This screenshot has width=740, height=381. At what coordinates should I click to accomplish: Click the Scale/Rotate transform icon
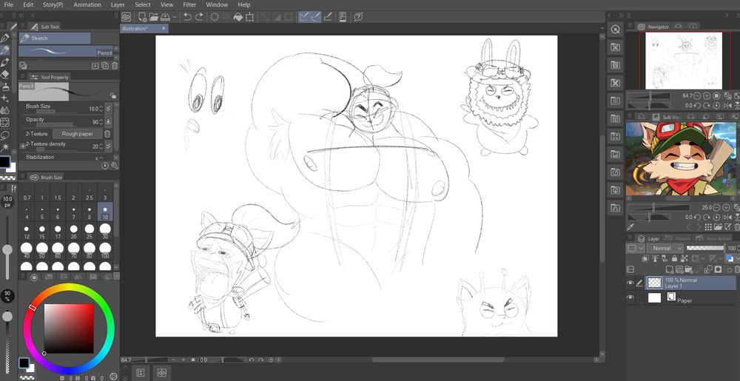249,17
